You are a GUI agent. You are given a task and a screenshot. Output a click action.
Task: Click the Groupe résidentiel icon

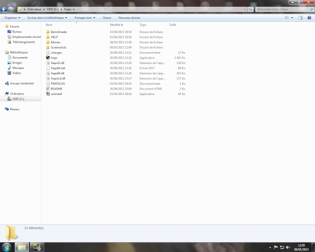click(7, 83)
